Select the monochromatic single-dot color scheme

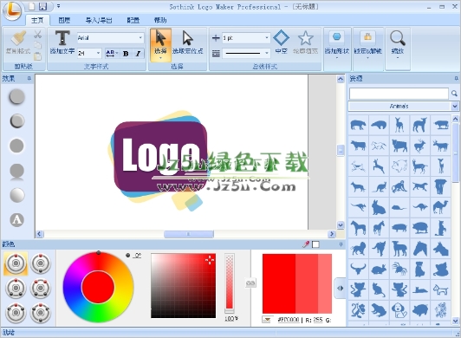point(16,263)
